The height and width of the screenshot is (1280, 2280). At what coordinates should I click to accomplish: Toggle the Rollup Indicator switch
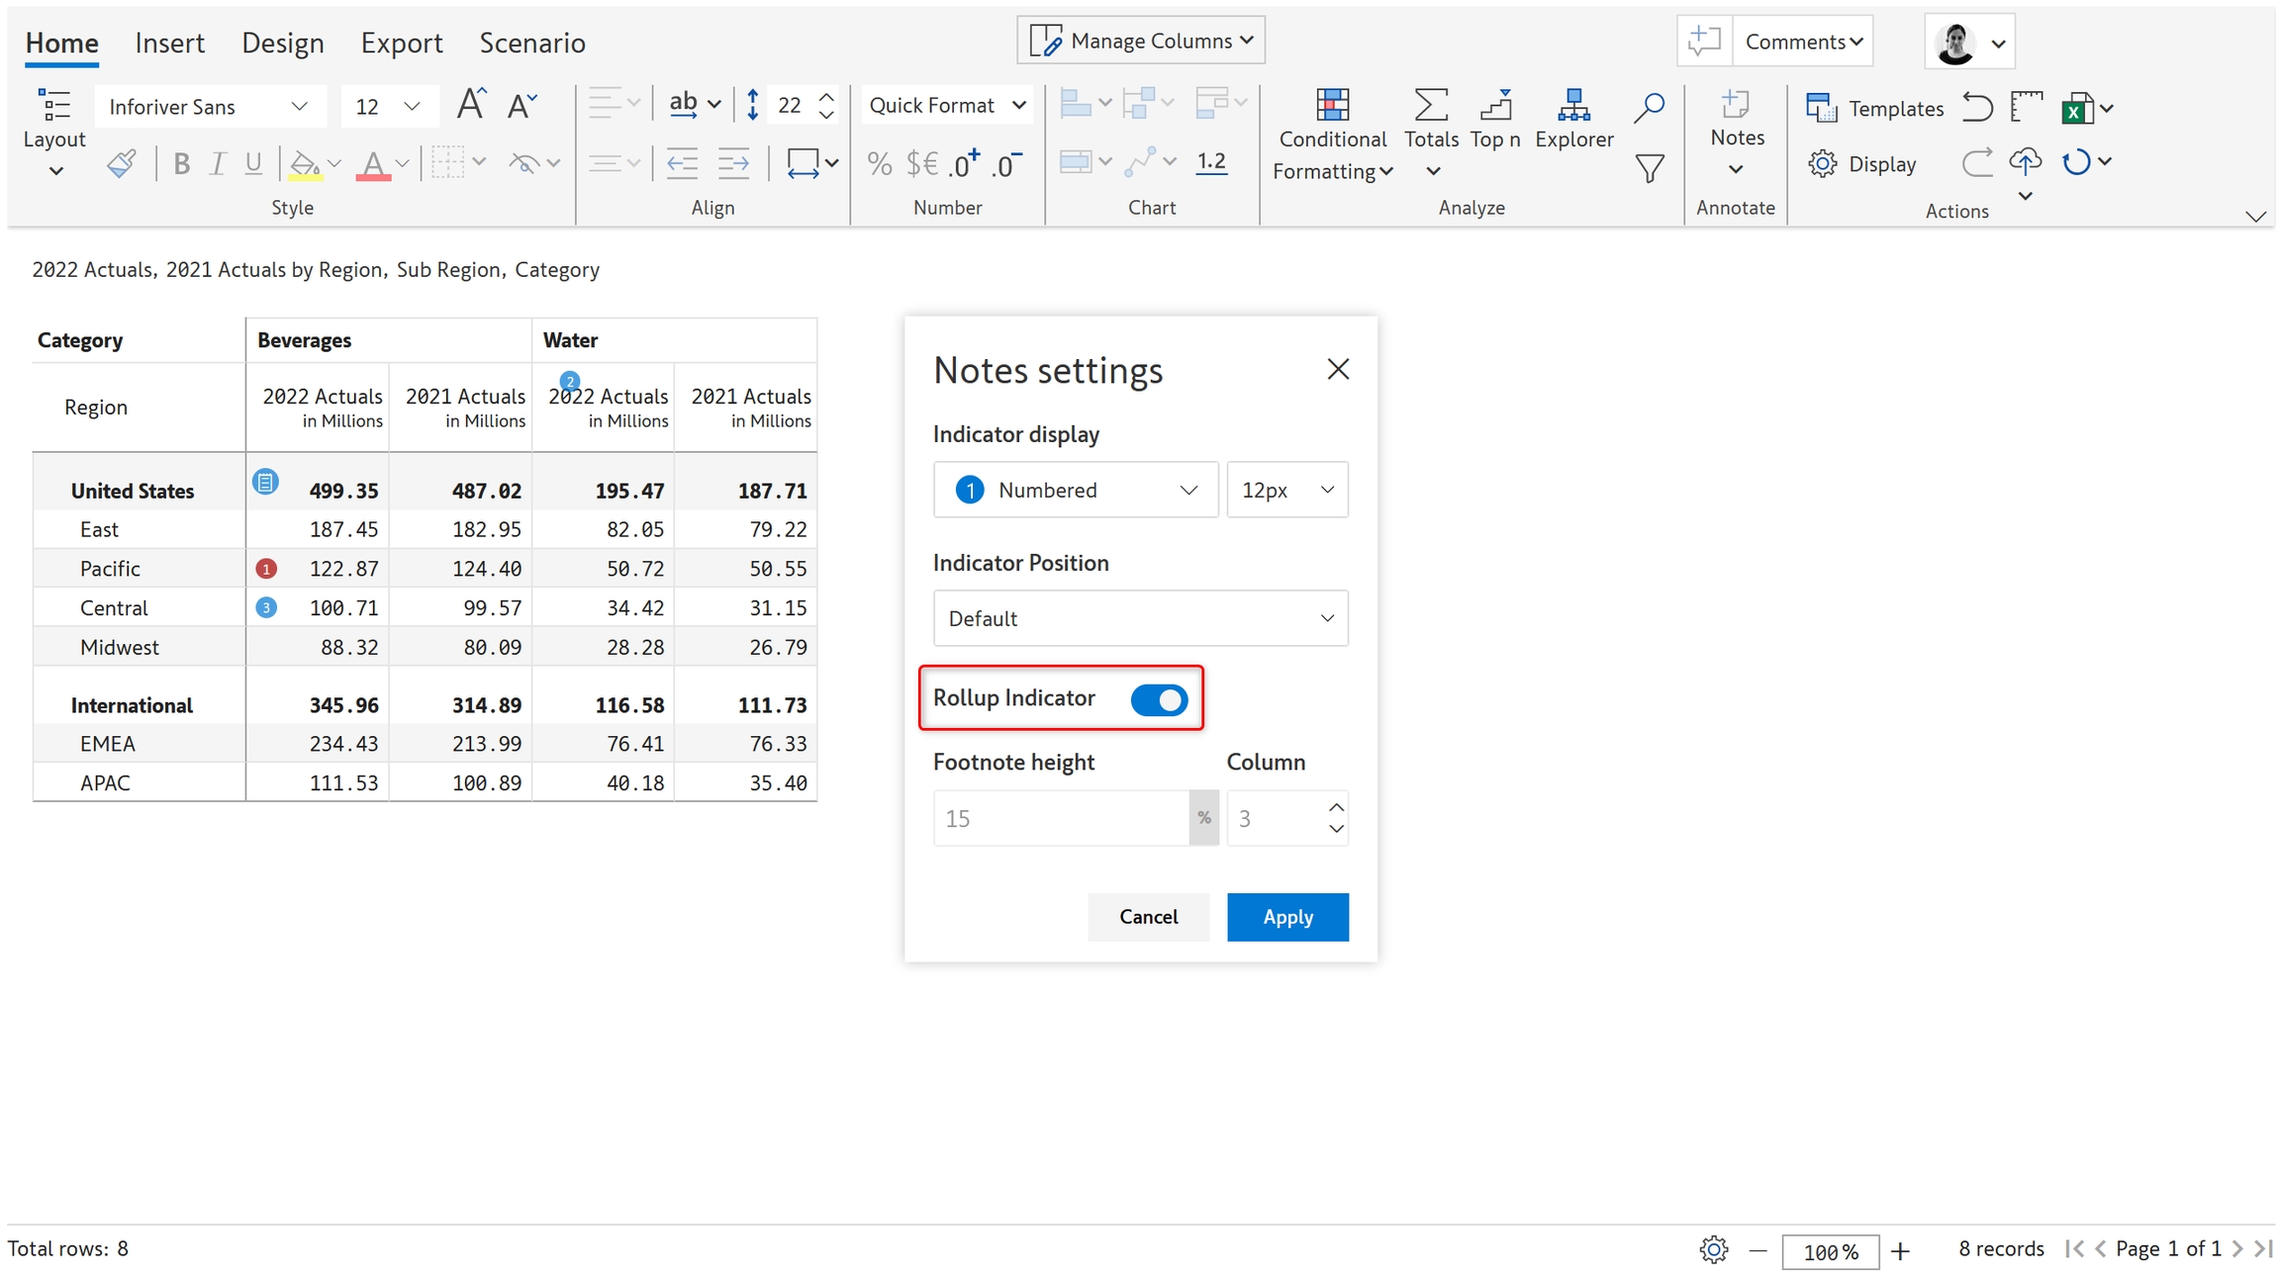pos(1158,699)
